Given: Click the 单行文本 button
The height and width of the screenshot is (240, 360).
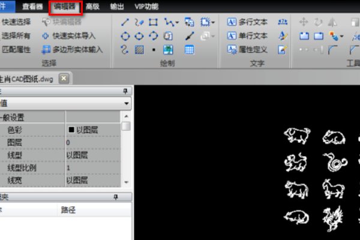Looking at the screenshot, I should [247, 36].
